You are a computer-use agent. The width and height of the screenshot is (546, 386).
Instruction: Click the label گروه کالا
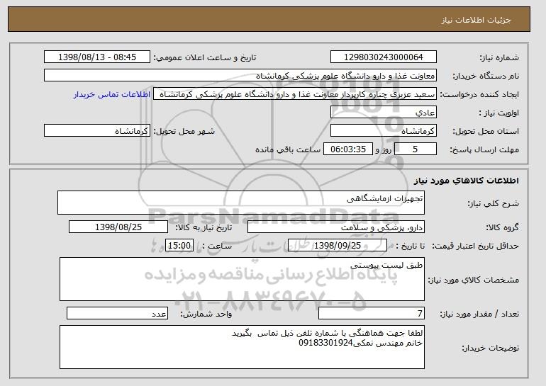(x=503, y=228)
